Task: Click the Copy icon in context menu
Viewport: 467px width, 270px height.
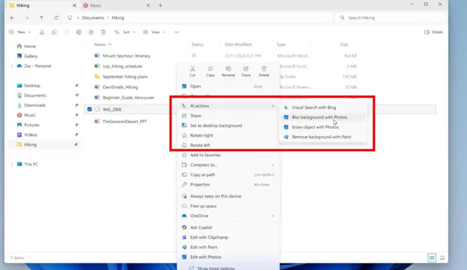Action: coord(210,69)
